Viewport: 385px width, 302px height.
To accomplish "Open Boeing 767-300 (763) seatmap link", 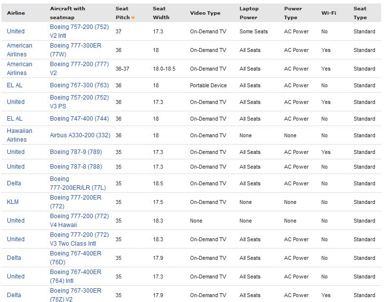I will [79, 85].
